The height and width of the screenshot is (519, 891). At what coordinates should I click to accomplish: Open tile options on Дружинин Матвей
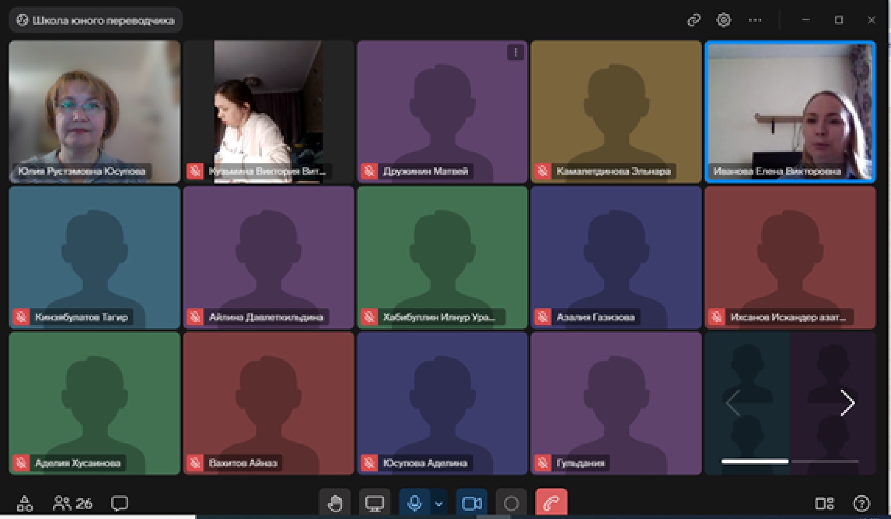point(515,52)
